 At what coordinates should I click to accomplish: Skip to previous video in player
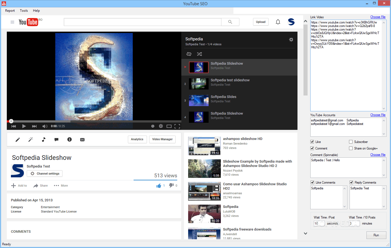[x=14, y=126]
